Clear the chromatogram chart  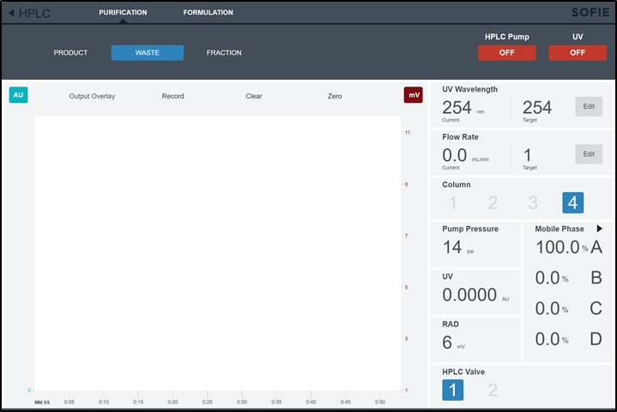point(254,96)
